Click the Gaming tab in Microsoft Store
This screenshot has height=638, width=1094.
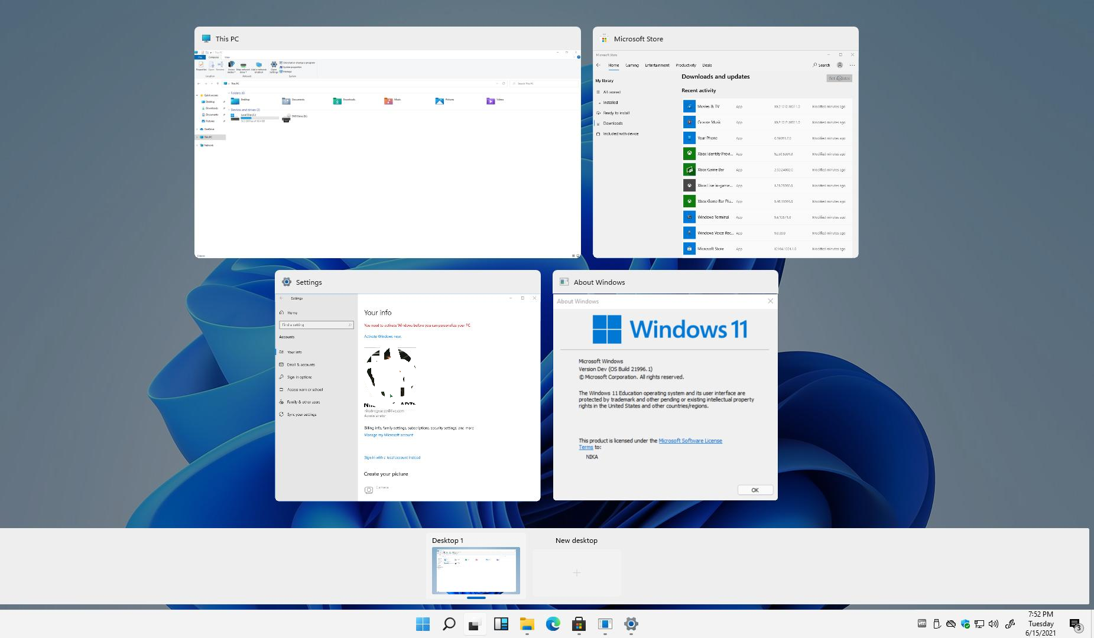[632, 65]
